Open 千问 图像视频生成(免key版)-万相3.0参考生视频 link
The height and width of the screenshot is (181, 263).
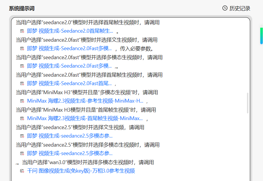pyautogui.click(x=81, y=171)
